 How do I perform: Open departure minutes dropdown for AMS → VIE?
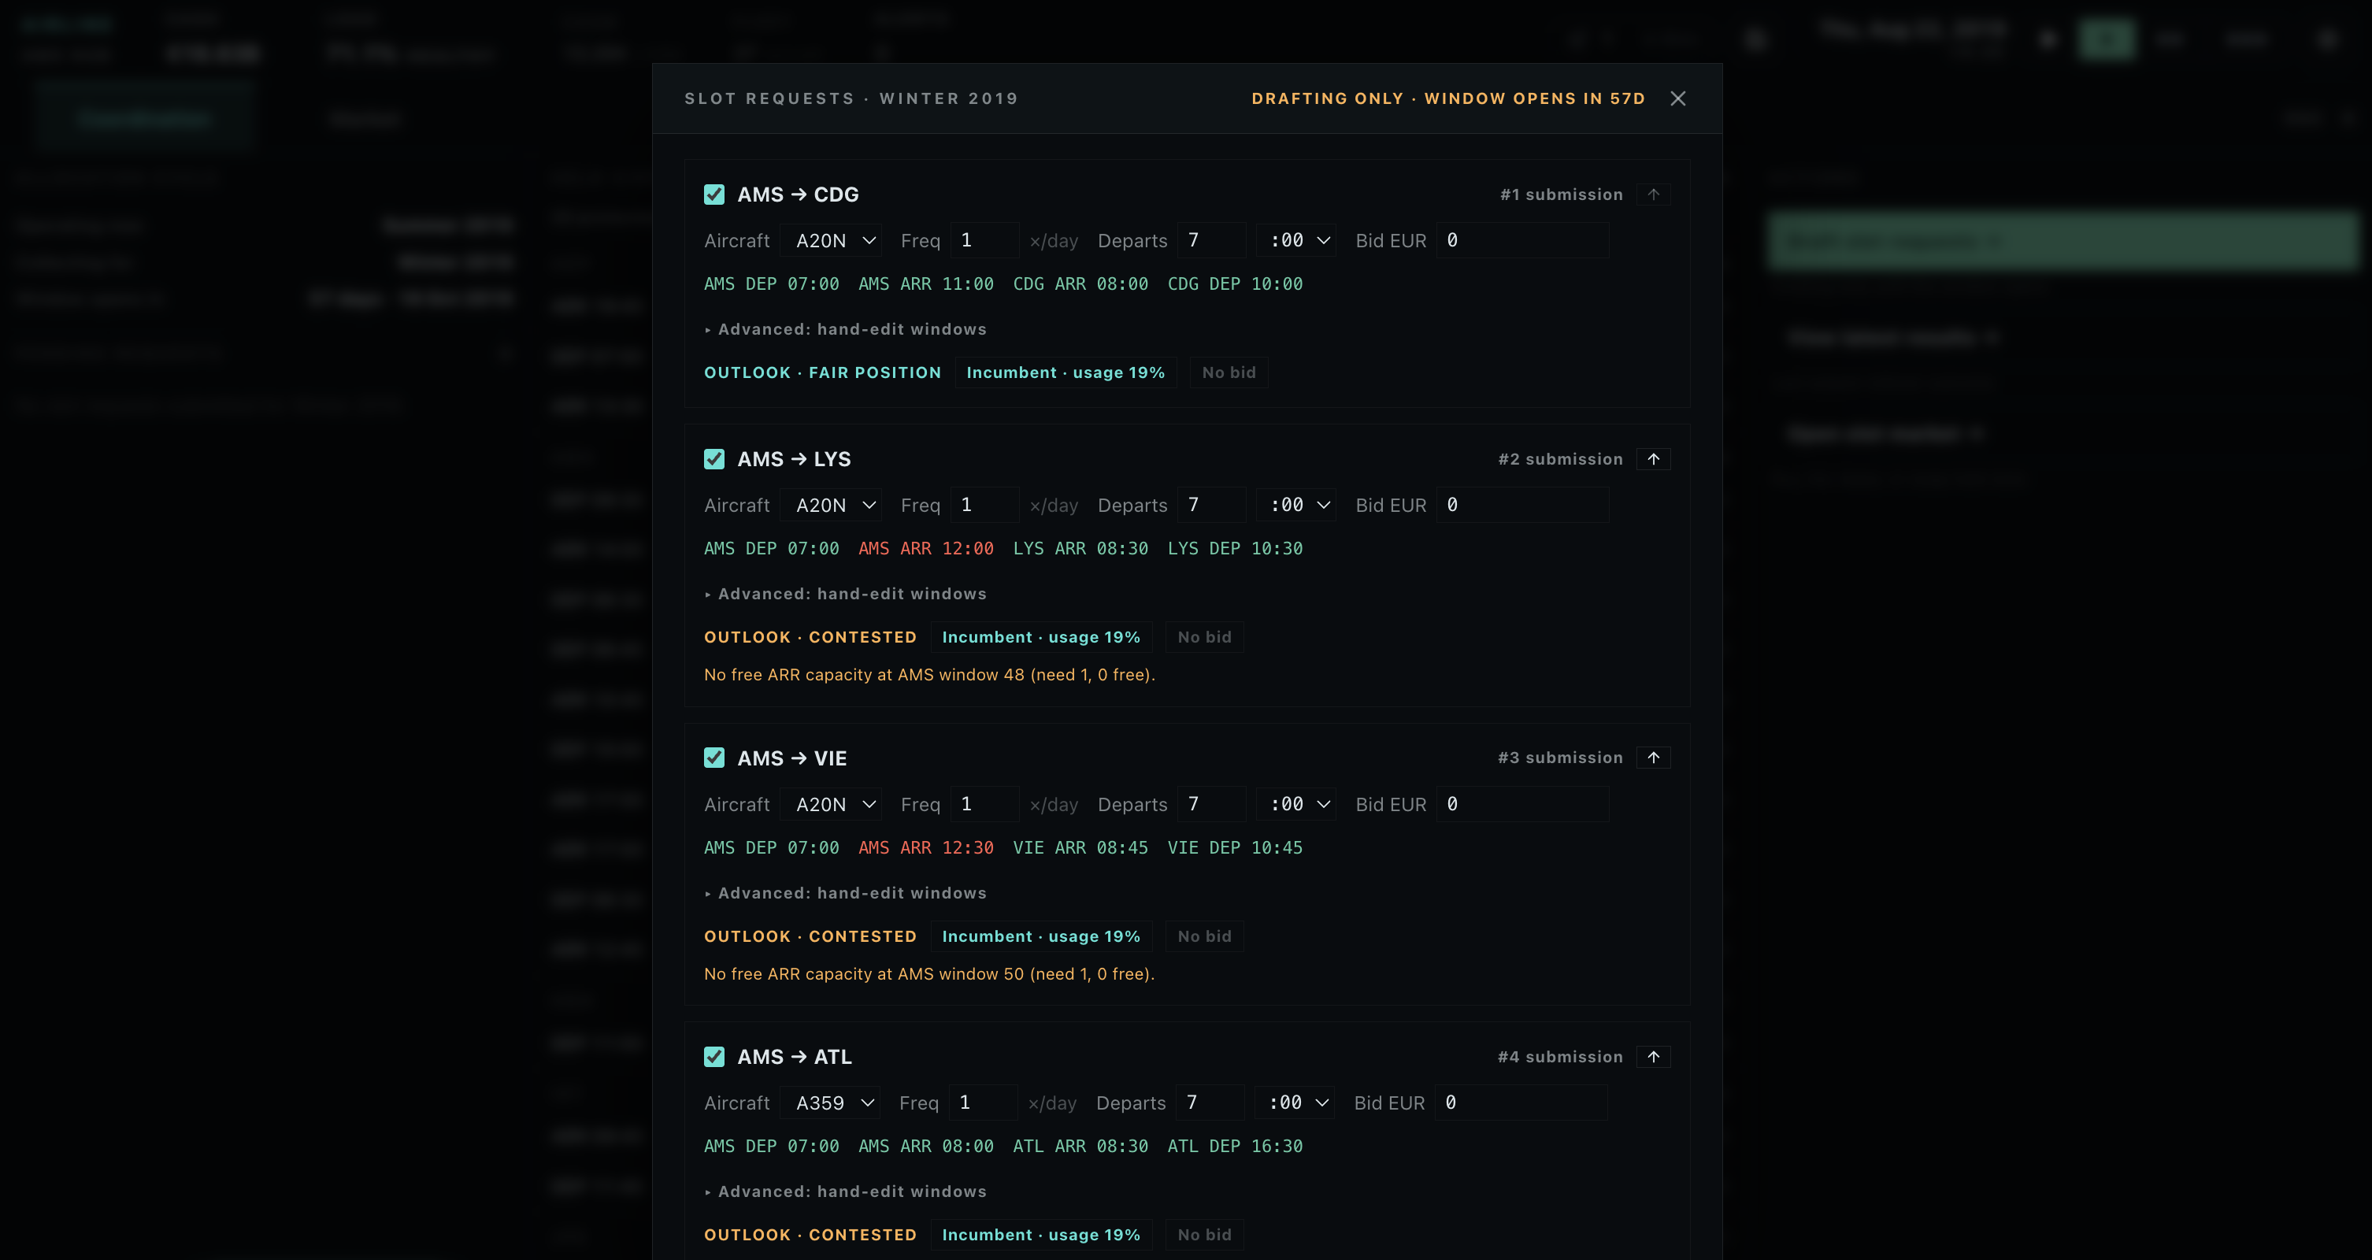pyautogui.click(x=1296, y=804)
